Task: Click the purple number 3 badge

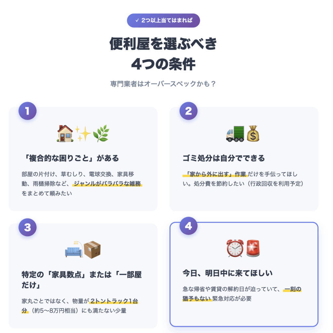Action: pyautogui.click(x=27, y=227)
